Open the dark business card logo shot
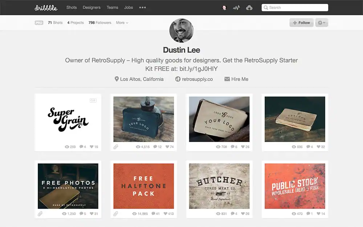This screenshot has width=363, height=227. coord(143,119)
